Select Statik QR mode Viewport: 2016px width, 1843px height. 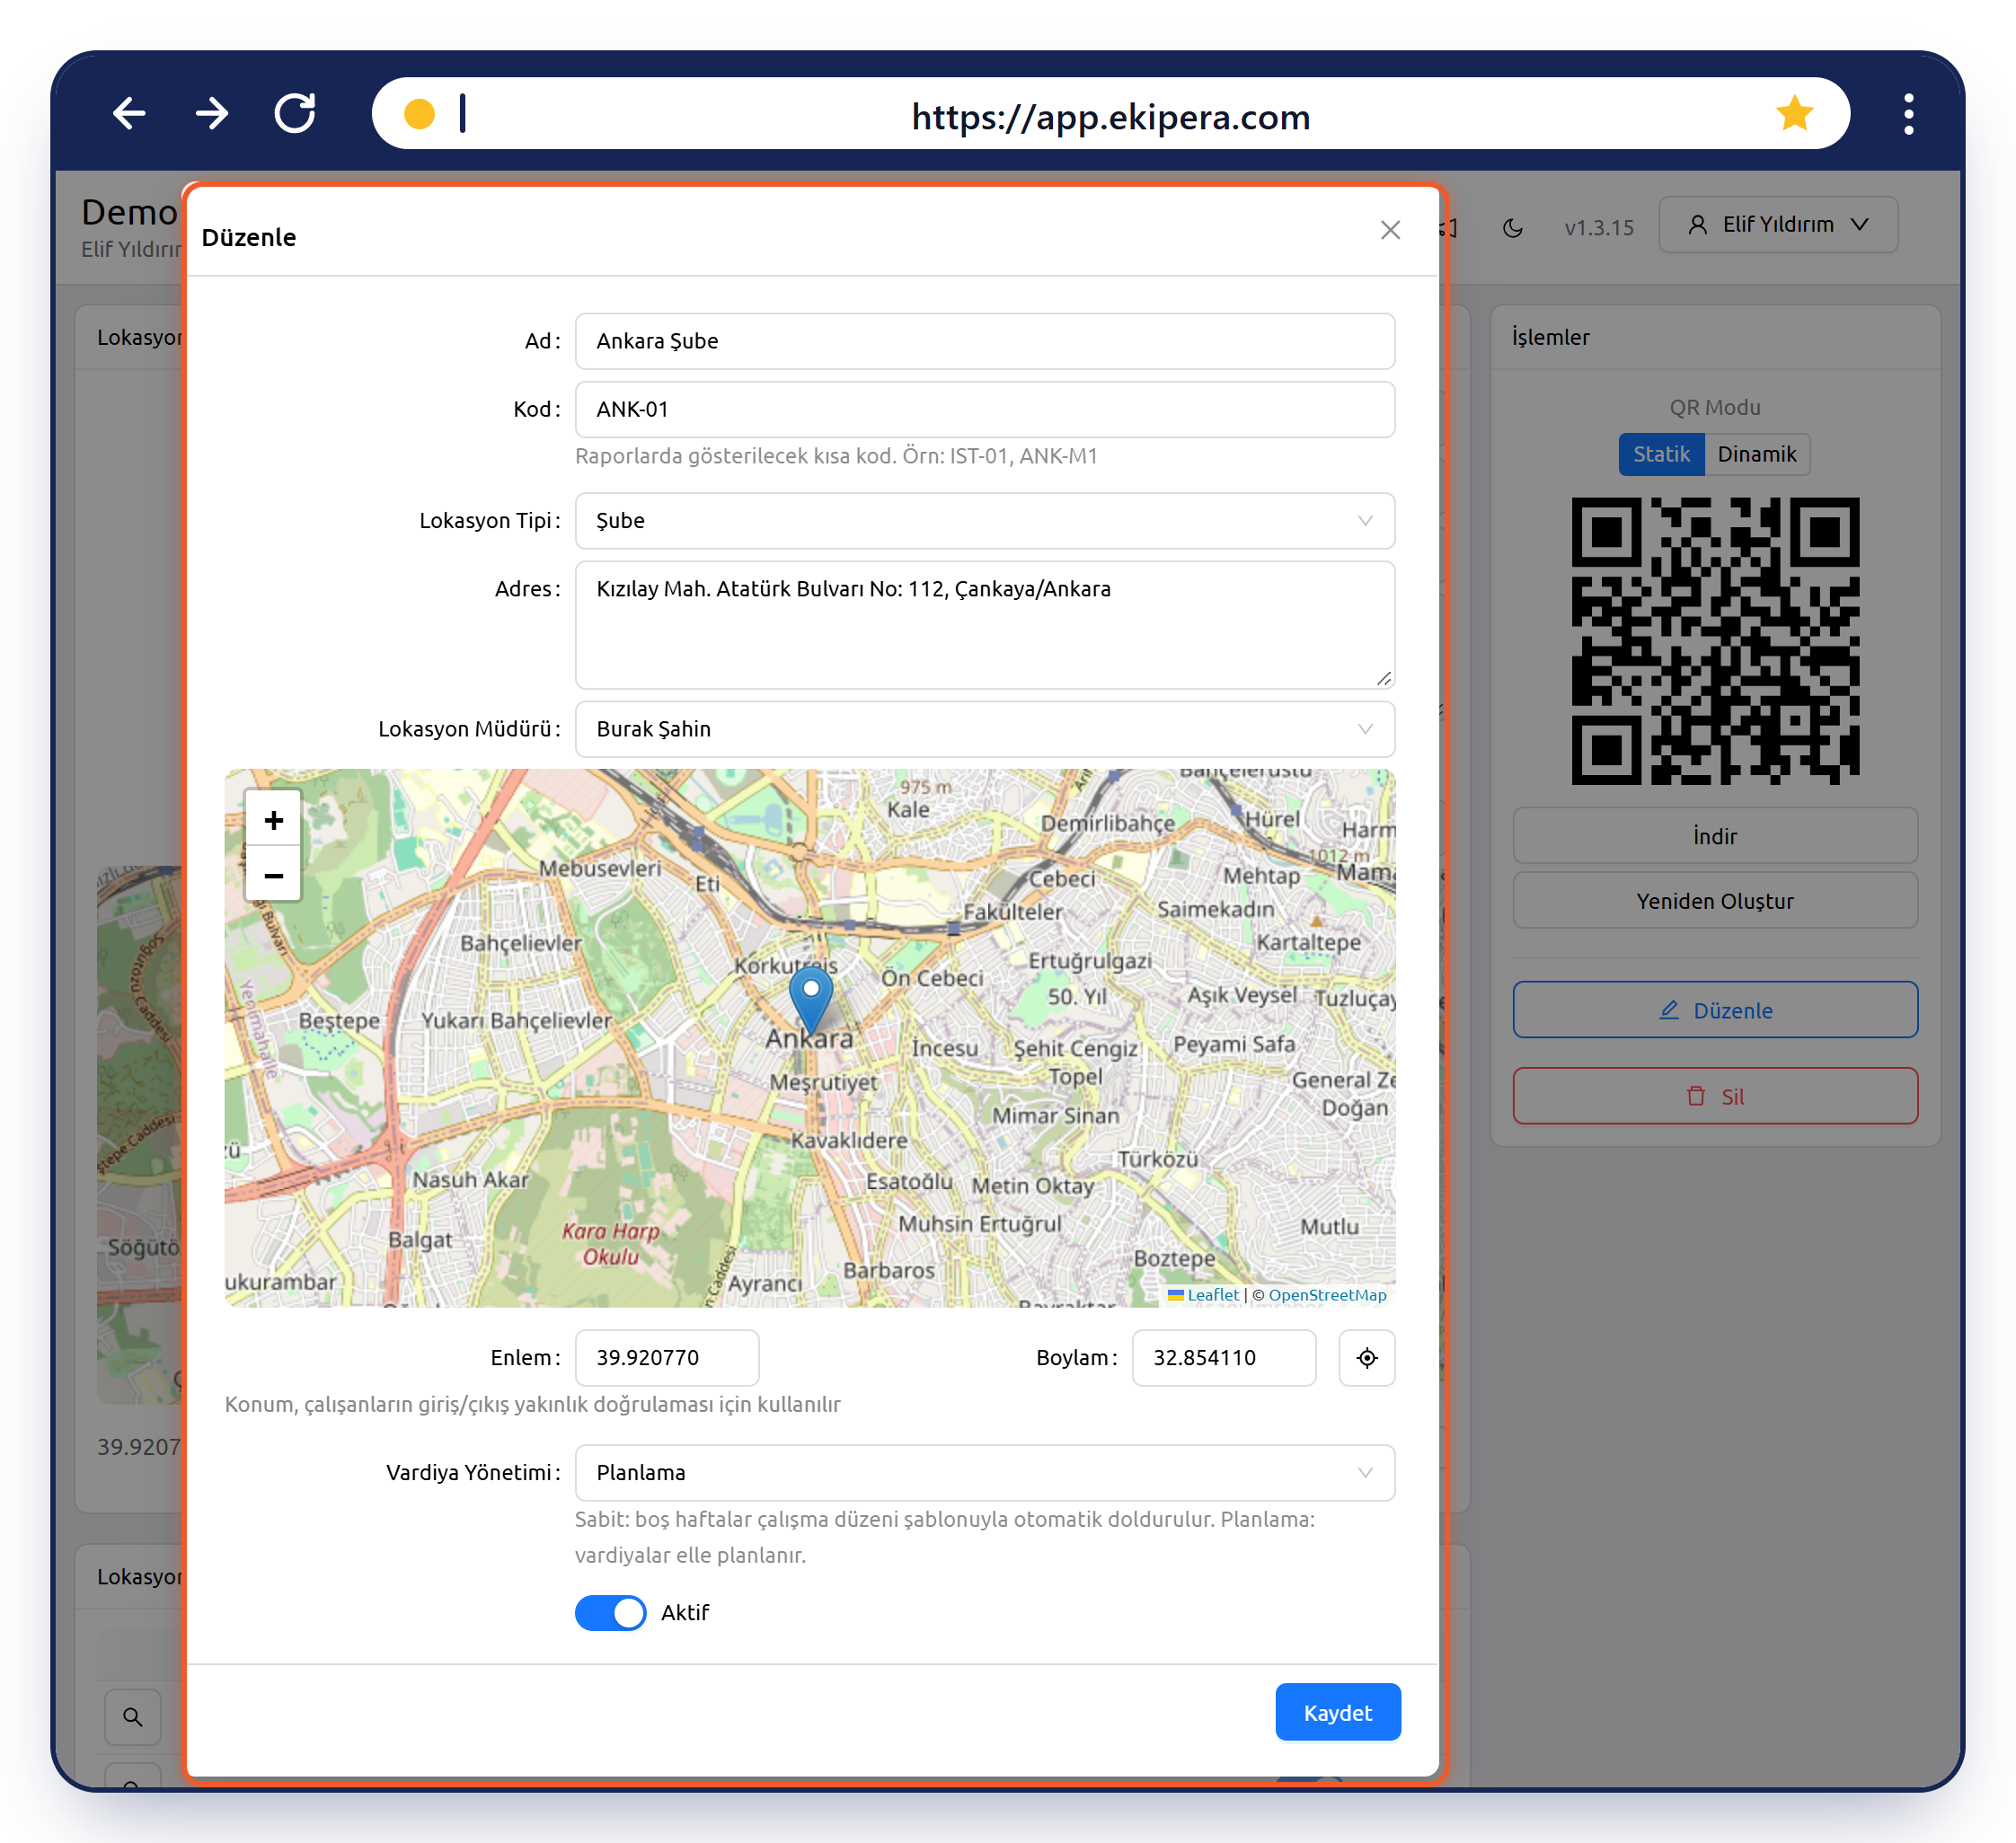click(1661, 454)
